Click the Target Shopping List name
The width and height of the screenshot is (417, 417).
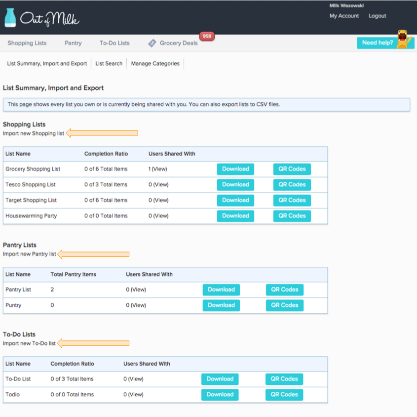(x=31, y=200)
